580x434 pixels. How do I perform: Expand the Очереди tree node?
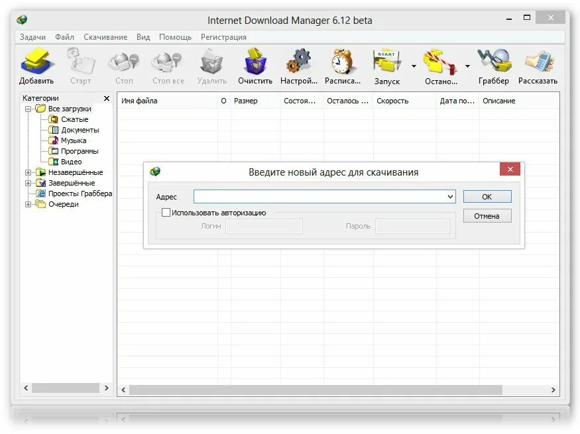click(x=28, y=205)
